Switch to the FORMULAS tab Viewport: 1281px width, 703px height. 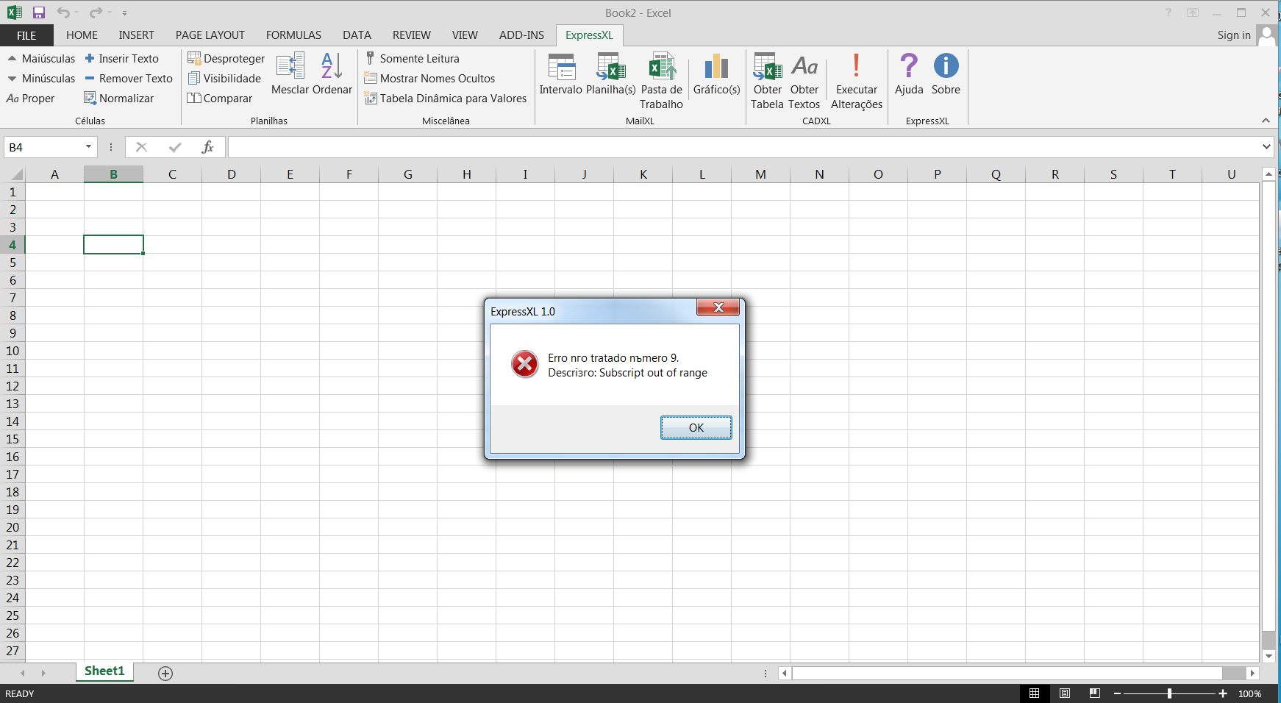pos(293,35)
